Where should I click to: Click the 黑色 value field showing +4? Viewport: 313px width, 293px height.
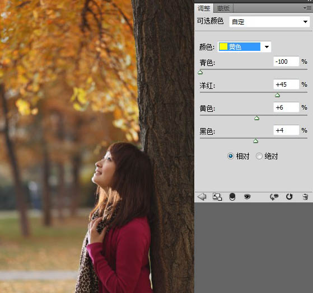286,130
